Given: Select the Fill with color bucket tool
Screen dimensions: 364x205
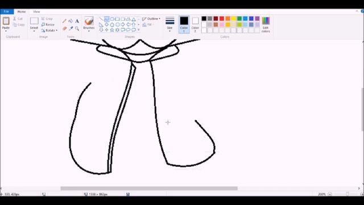Looking at the screenshot, I should tap(71, 21).
